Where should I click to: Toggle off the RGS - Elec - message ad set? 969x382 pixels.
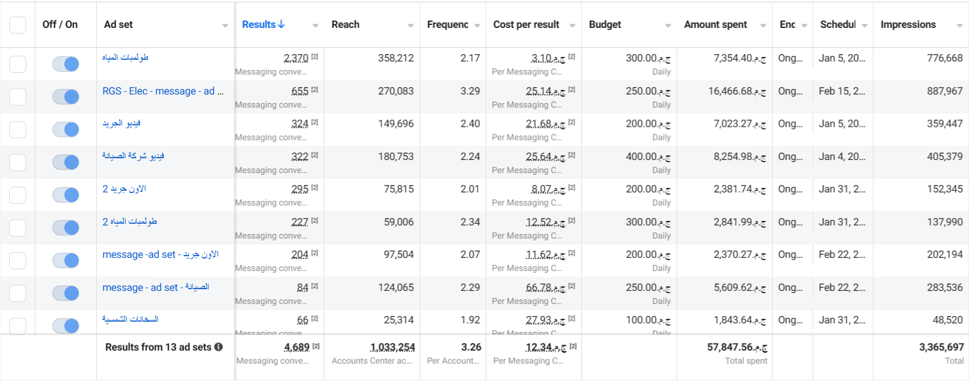point(66,97)
